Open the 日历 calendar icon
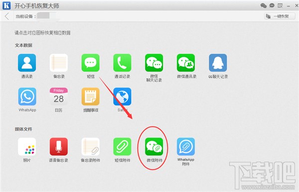The height and width of the screenshot is (192, 299). tap(59, 96)
